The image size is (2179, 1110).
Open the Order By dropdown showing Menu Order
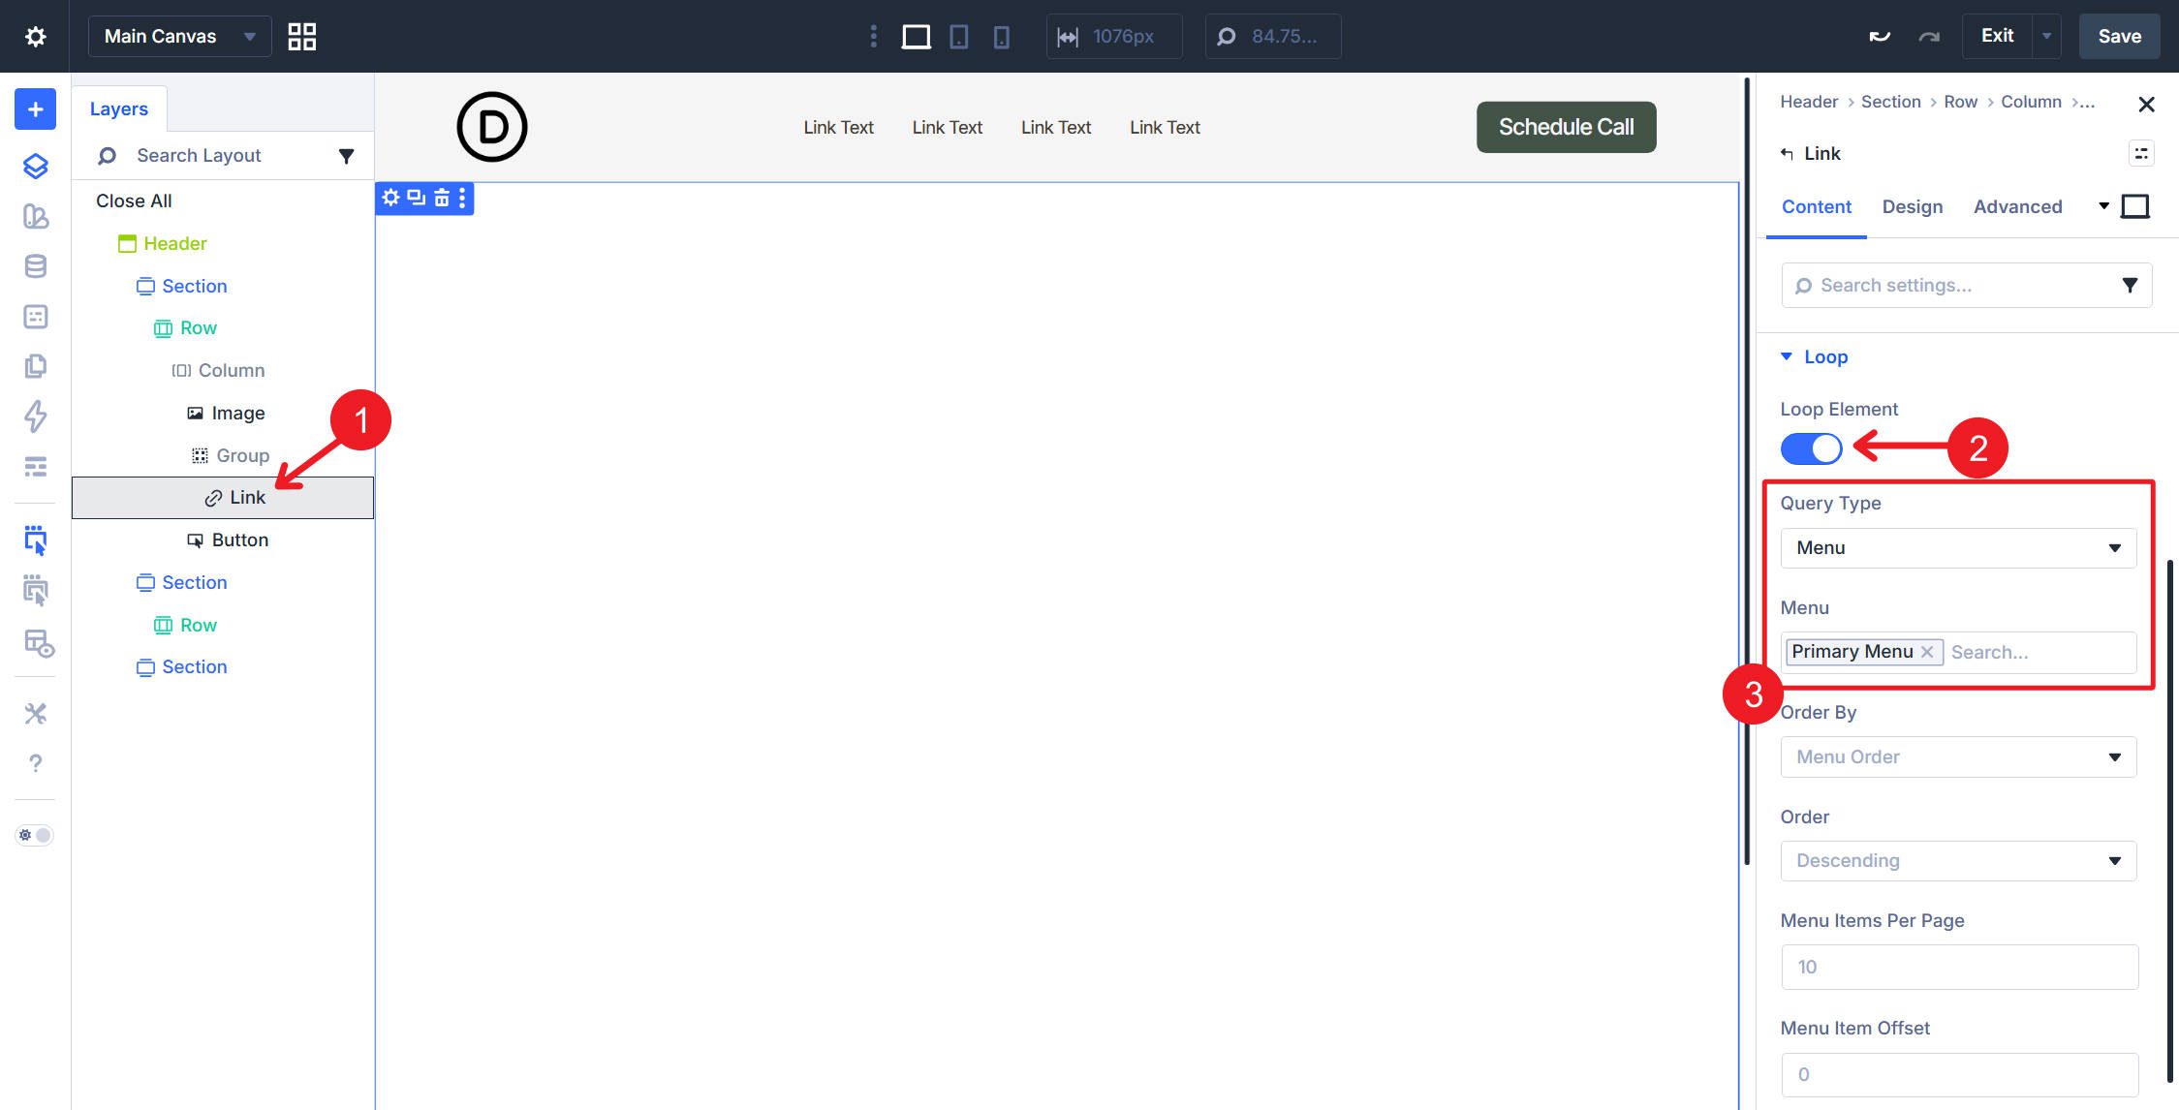1958,756
